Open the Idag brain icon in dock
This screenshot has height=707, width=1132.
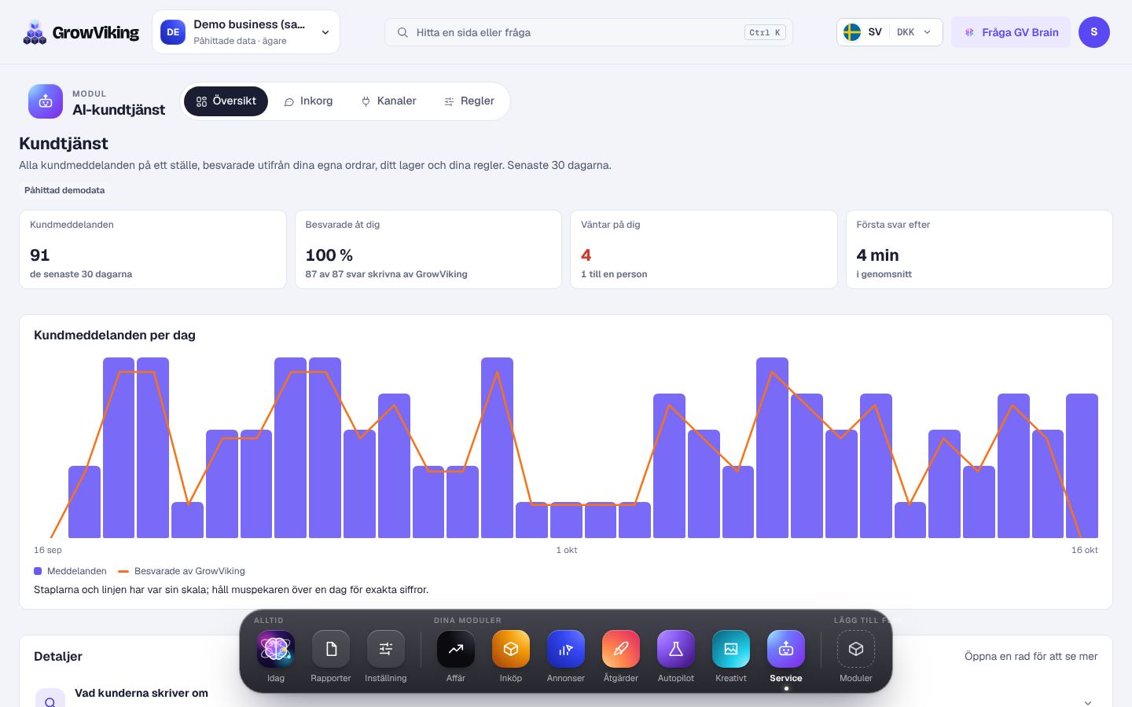(276, 649)
